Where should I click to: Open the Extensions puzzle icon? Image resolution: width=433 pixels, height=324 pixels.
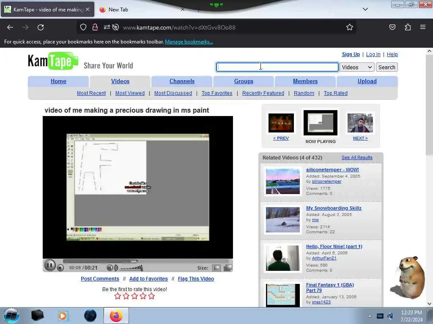[408, 27]
